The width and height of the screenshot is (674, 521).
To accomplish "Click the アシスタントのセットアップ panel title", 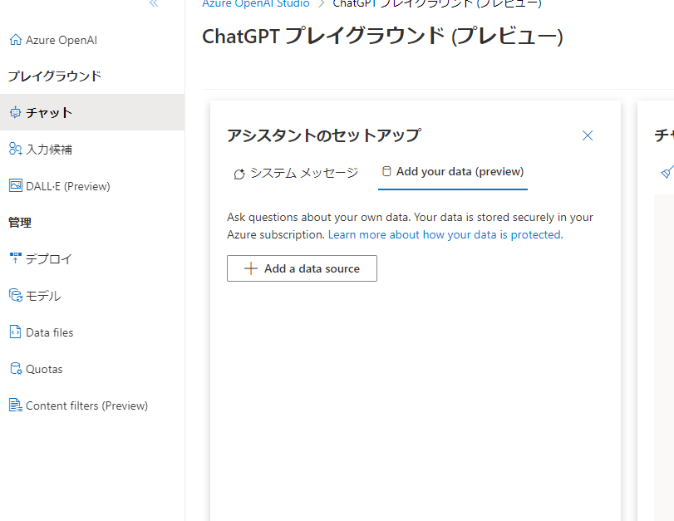I will point(323,135).
